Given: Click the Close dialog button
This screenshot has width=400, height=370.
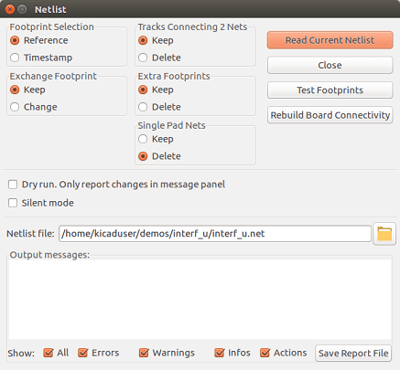Looking at the screenshot, I should click(x=330, y=65).
